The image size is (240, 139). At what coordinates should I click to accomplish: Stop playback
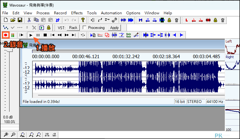click(45, 35)
